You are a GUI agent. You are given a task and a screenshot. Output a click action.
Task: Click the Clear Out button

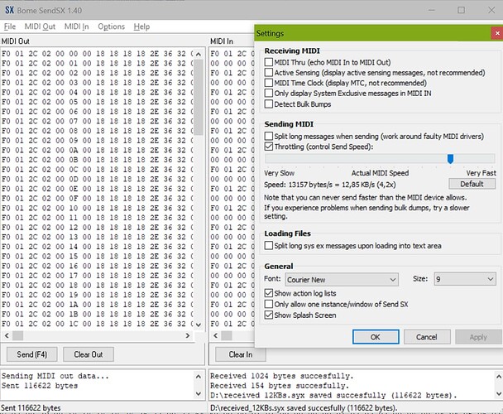point(89,354)
